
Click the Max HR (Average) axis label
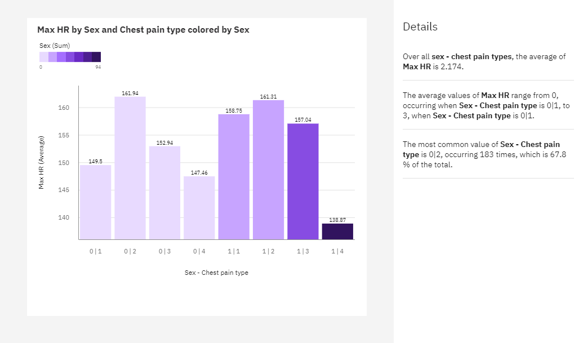click(x=41, y=162)
